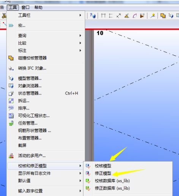The height and width of the screenshot is (196, 179).
Task: Click the task manager icon
Action: [11, 123]
